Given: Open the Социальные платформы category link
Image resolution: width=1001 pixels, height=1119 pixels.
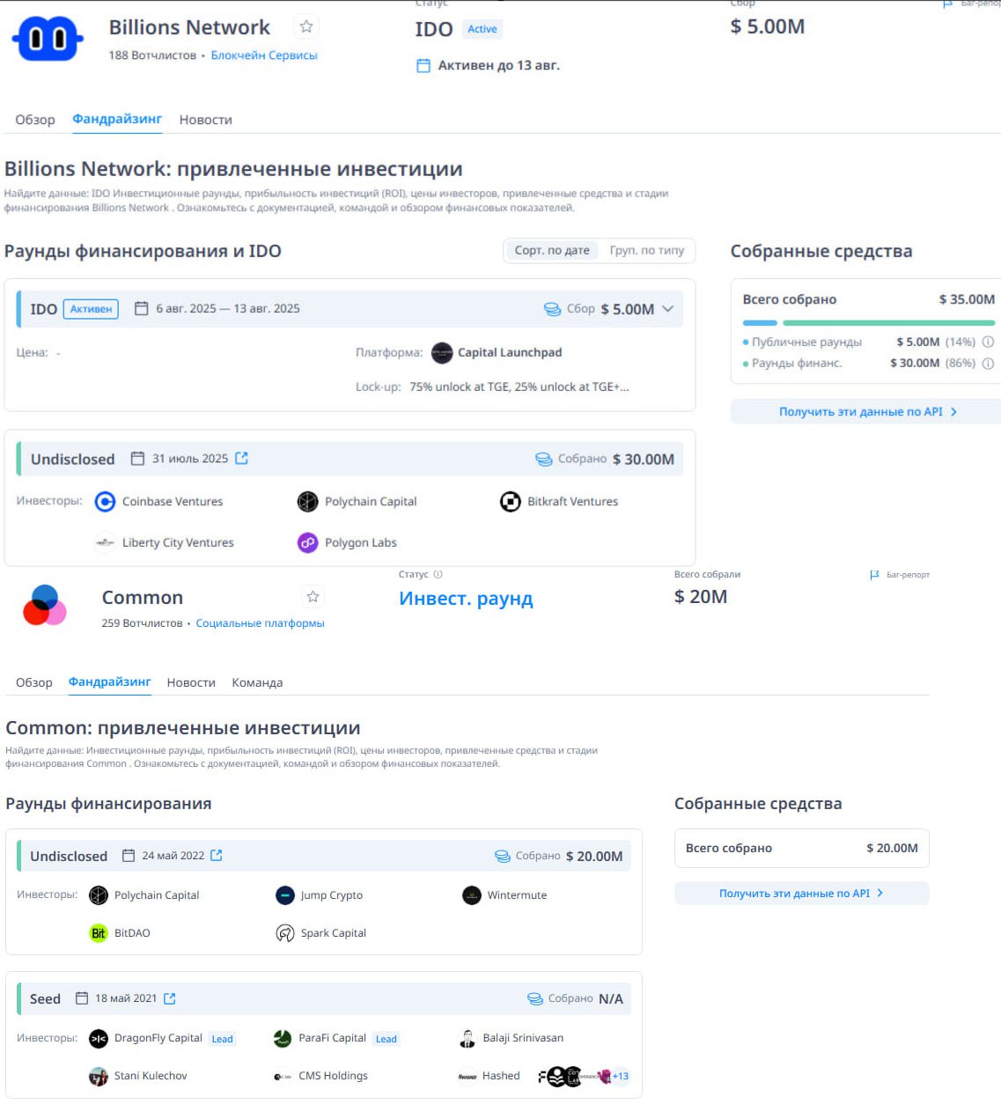Looking at the screenshot, I should [x=260, y=622].
